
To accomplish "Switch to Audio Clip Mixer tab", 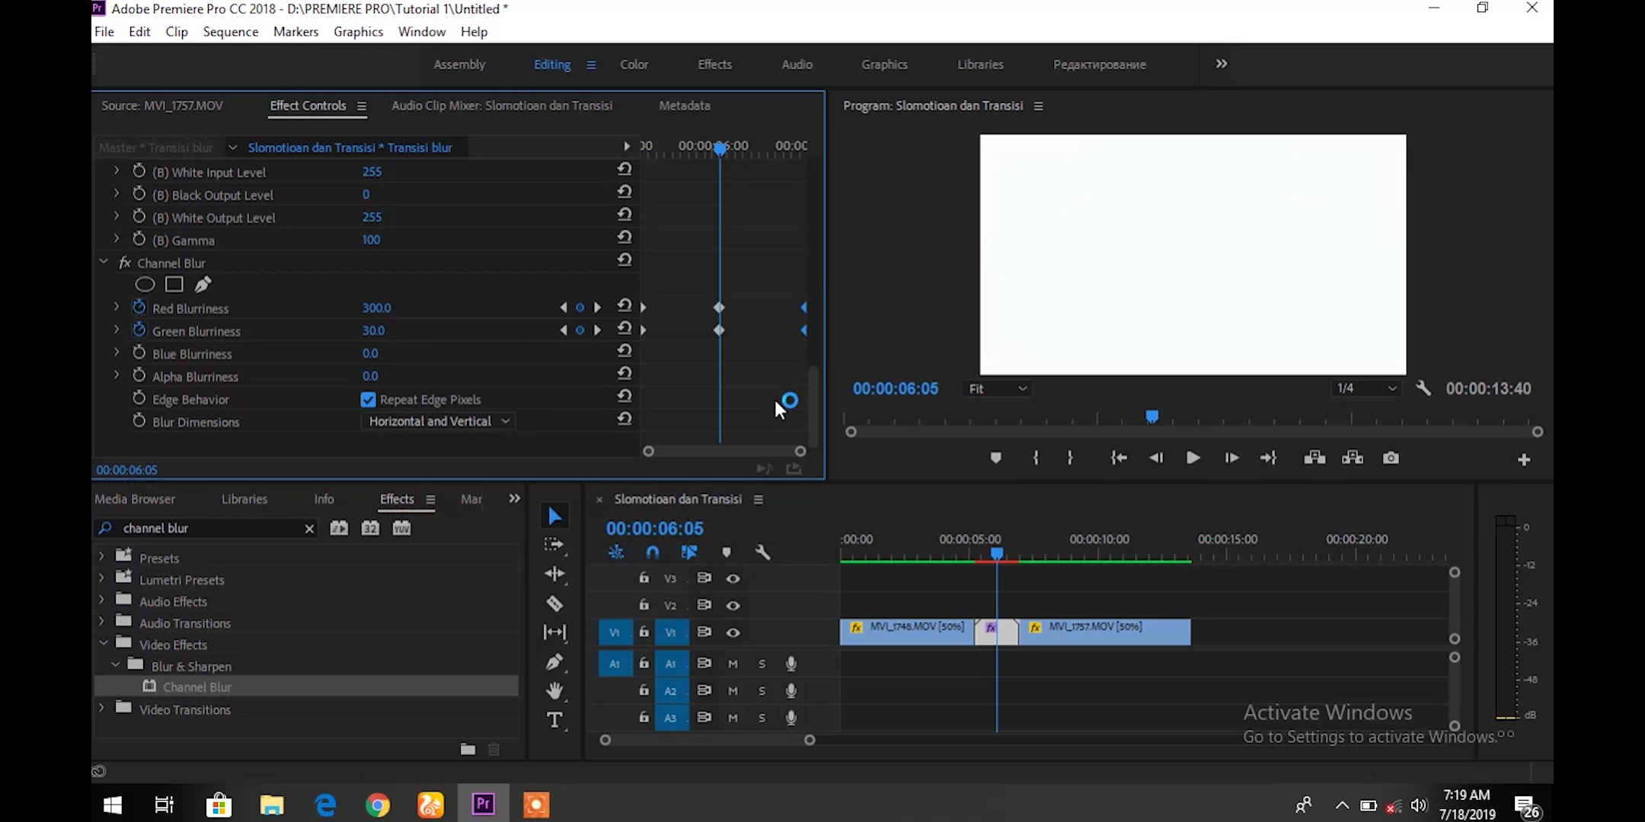I will [x=501, y=106].
